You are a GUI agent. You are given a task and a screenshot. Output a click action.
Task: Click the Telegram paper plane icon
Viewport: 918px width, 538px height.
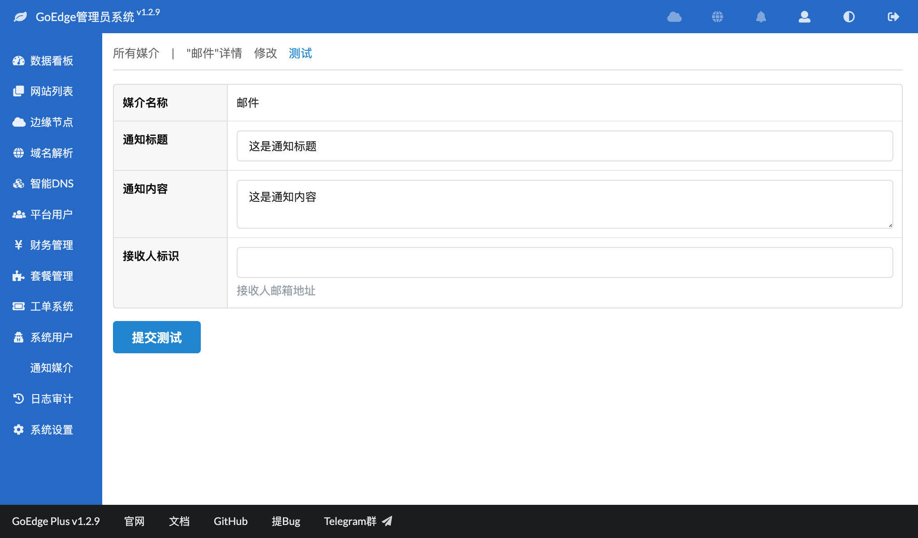click(387, 521)
